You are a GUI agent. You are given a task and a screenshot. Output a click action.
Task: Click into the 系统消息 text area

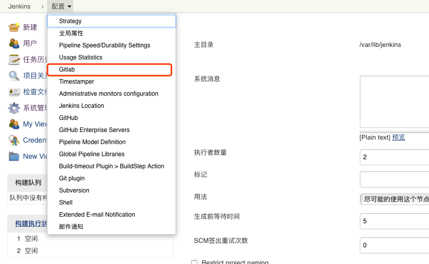[394, 102]
